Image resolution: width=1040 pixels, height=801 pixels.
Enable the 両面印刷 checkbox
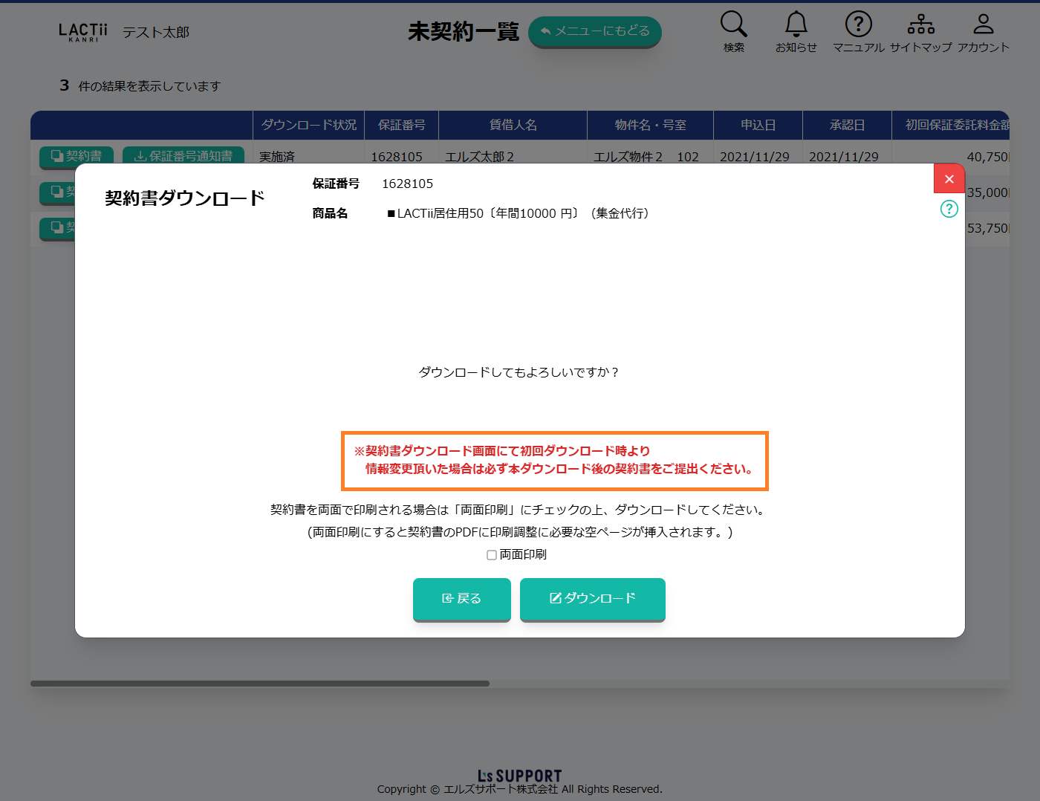click(492, 555)
